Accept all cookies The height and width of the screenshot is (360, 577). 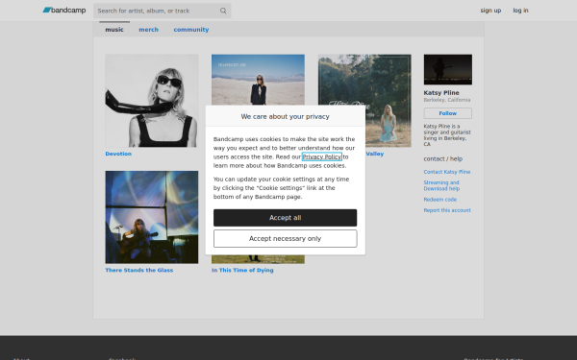[286, 218]
